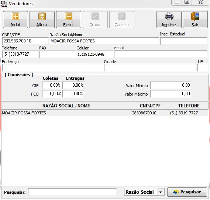
Task: Click the Valor Mínimo field
Action: point(171,85)
